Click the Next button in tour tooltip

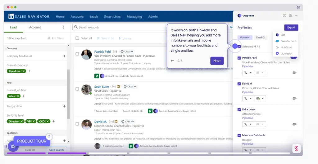coord(217,61)
